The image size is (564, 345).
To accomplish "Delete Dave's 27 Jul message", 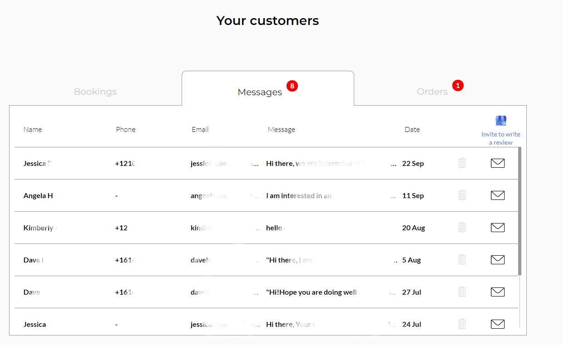I will (462, 291).
